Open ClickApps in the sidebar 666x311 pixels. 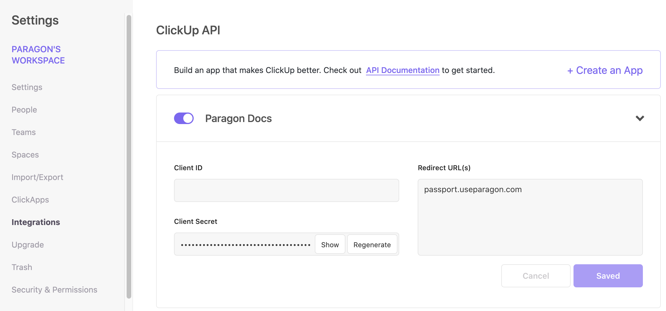click(x=30, y=200)
